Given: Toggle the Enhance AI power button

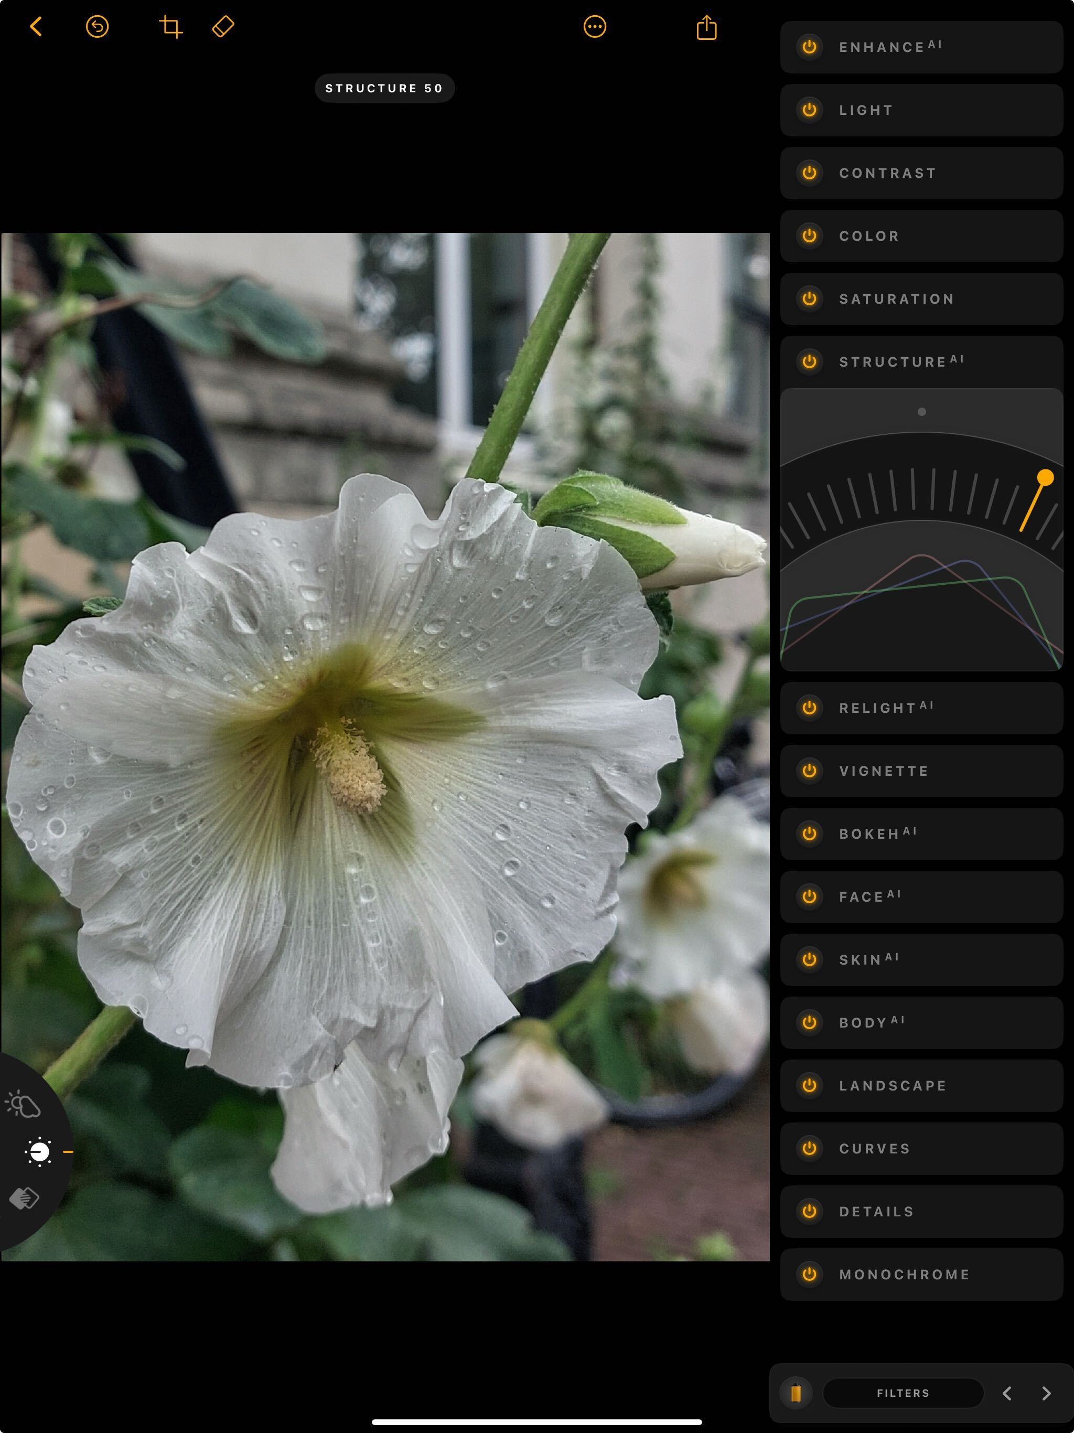Looking at the screenshot, I should pyautogui.click(x=809, y=47).
